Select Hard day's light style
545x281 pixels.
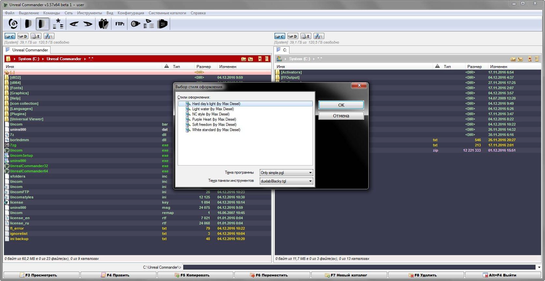(x=245, y=104)
